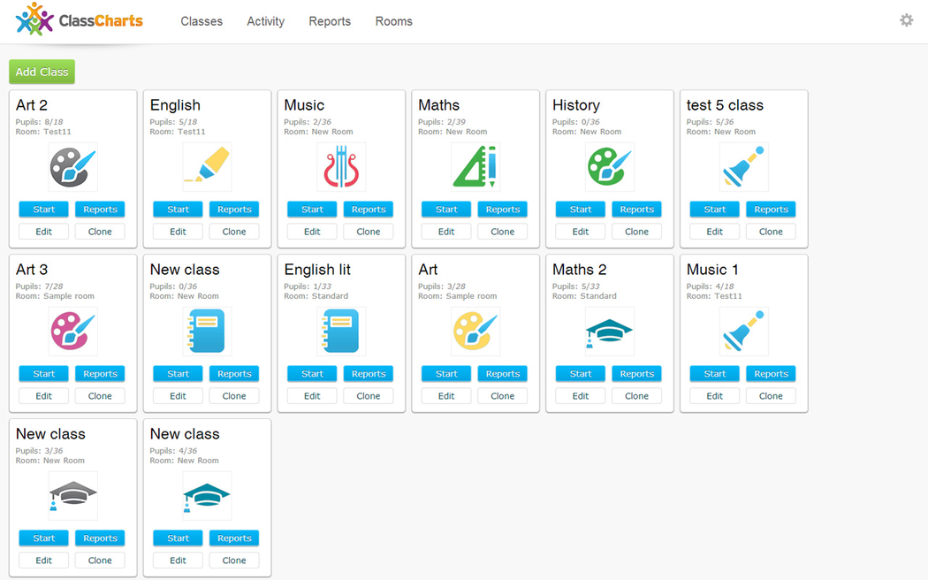View Reports for the Maths class
The width and height of the screenshot is (928, 580).
pos(502,210)
